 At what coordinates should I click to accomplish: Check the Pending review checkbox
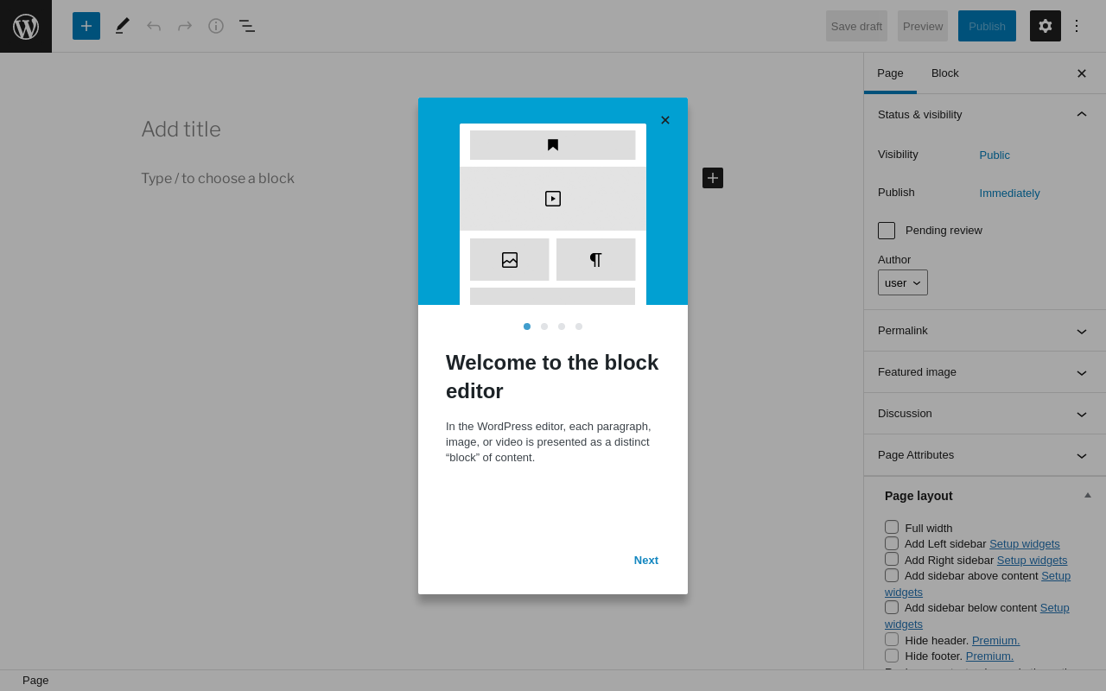click(x=887, y=231)
